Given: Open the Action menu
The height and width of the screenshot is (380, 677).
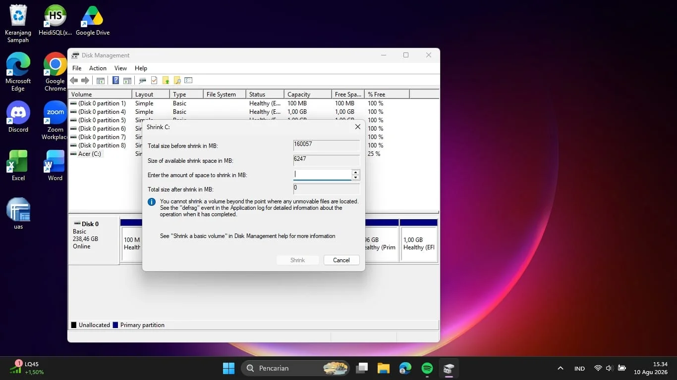Looking at the screenshot, I should pyautogui.click(x=98, y=68).
